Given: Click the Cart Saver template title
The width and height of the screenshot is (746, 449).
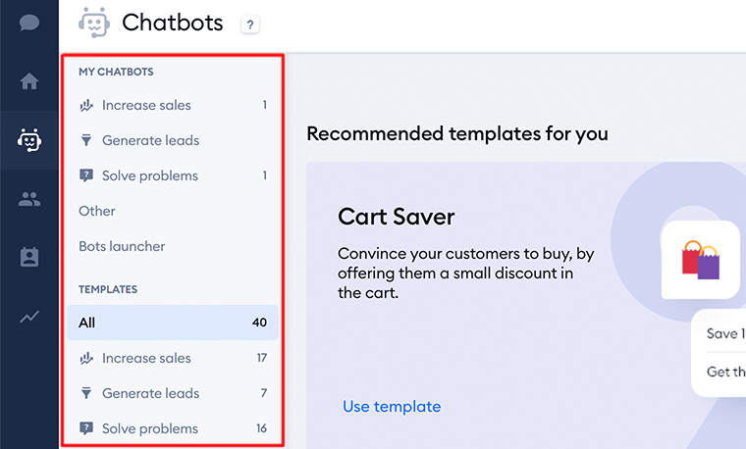Looking at the screenshot, I should pyautogui.click(x=397, y=216).
